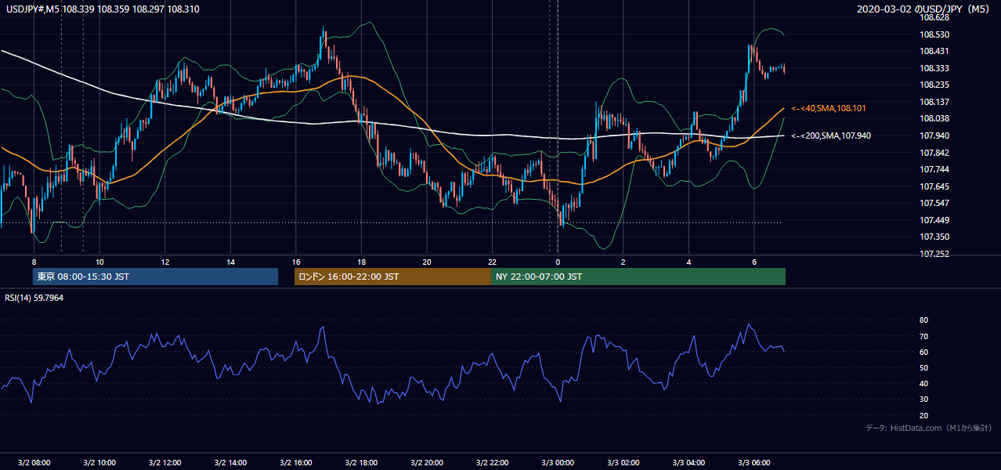This screenshot has height=470, width=1001.
Task: Click RSI scale value 70
Action: [924, 336]
